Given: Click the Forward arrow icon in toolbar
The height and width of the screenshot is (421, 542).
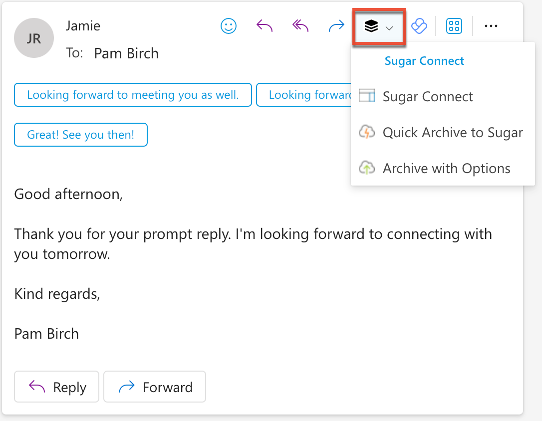Looking at the screenshot, I should point(337,26).
